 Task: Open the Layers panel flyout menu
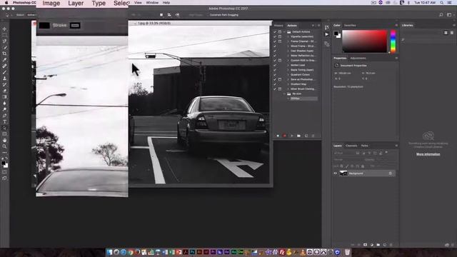[x=396, y=146]
